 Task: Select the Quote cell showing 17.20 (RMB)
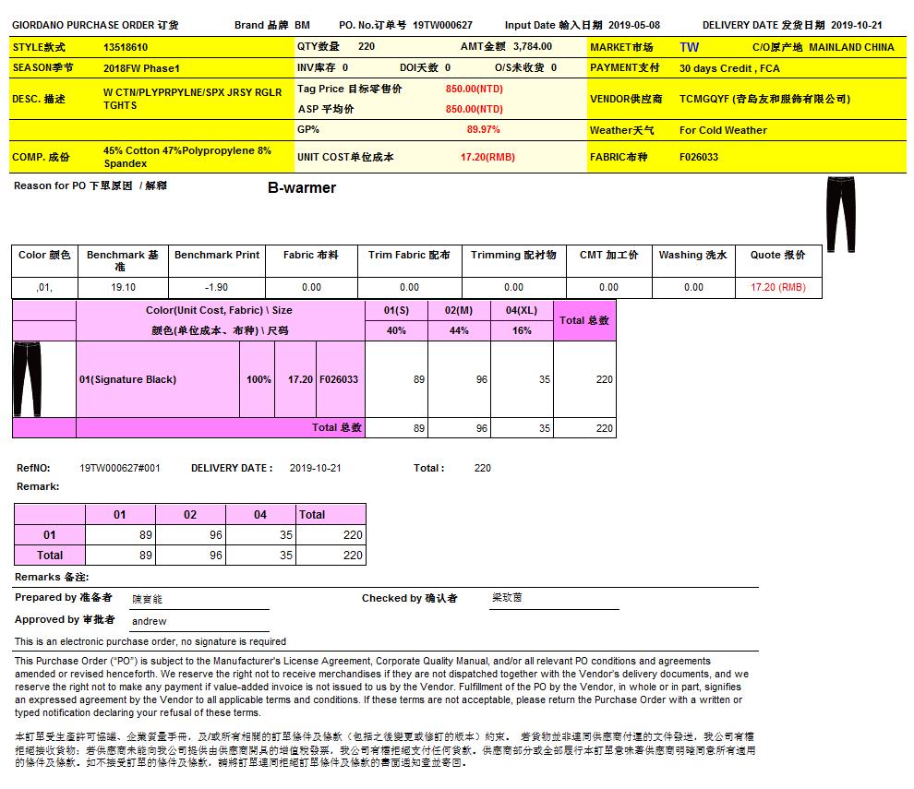click(x=777, y=287)
